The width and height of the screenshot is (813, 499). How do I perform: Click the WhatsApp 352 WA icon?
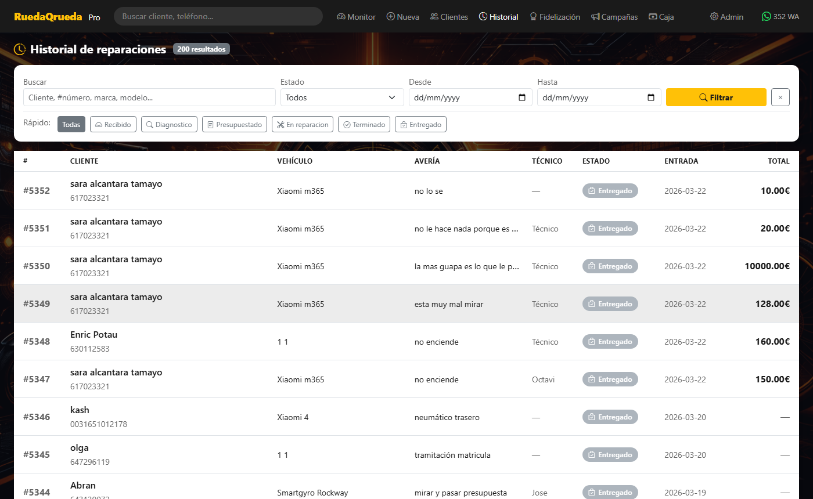[x=767, y=17]
